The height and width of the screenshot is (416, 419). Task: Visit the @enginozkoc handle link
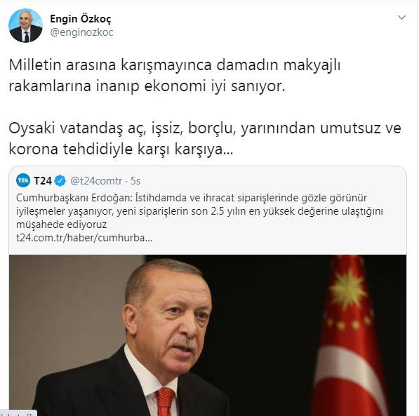[81, 32]
